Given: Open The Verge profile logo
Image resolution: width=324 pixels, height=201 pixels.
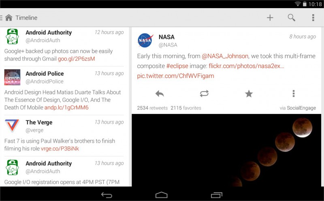Looking at the screenshot, I should coord(12,125).
